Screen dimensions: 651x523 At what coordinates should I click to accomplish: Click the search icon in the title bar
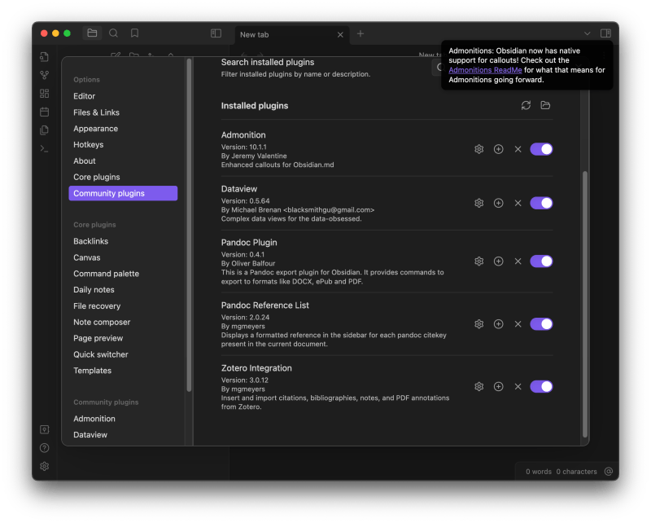pyautogui.click(x=113, y=33)
